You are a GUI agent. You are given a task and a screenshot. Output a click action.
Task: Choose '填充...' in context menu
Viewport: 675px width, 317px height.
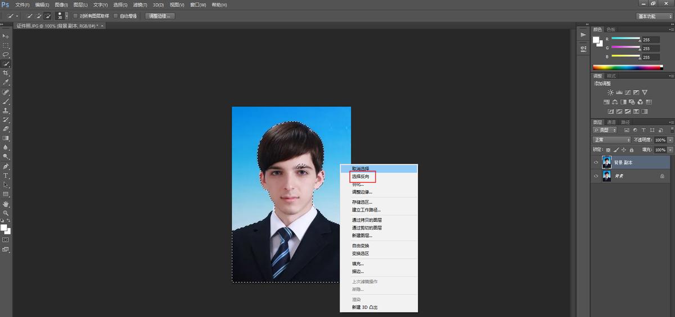tap(358, 264)
